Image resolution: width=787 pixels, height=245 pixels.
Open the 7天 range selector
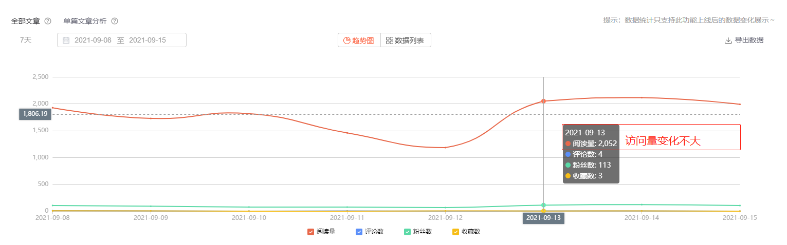click(x=26, y=40)
